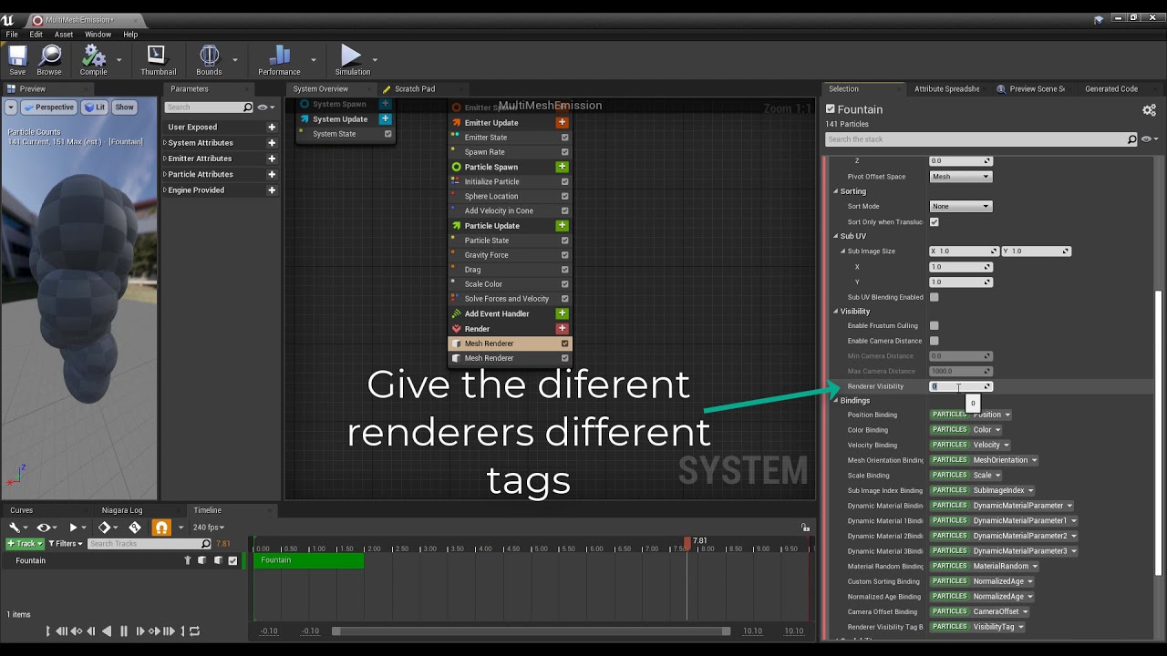This screenshot has height=656, width=1167.
Task: Toggle timeline snapping magnet icon
Action: 160,528
